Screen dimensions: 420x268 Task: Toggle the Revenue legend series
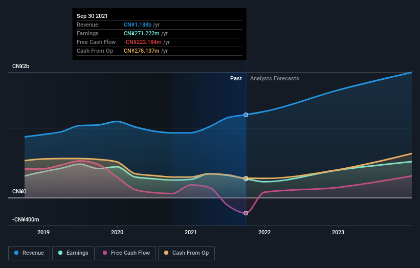tap(29, 253)
